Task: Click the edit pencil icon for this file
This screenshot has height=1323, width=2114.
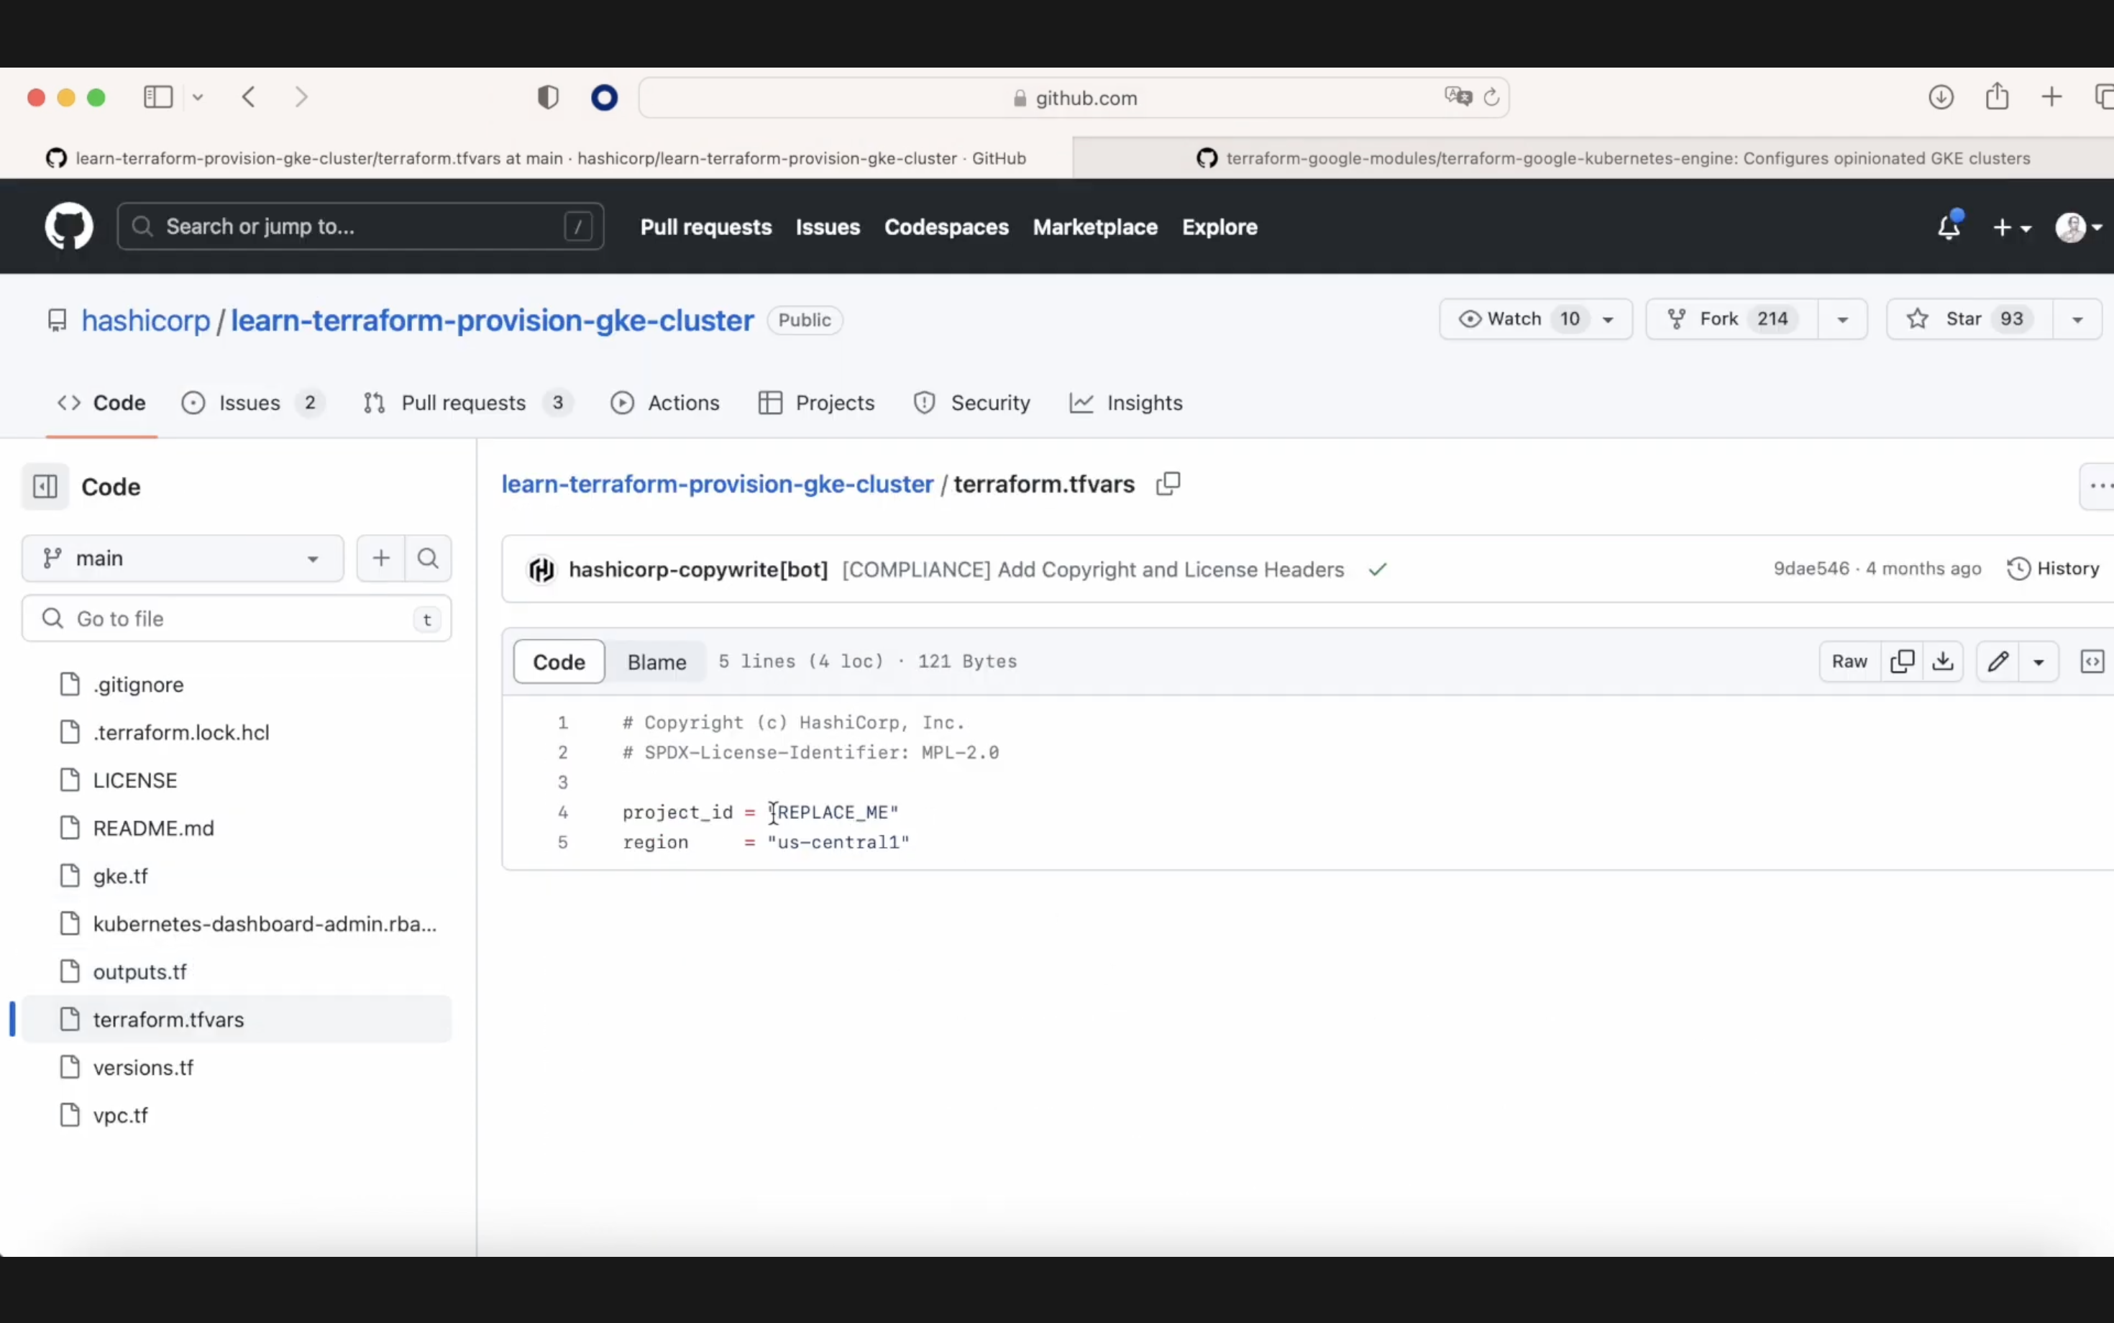Action: click(1998, 661)
